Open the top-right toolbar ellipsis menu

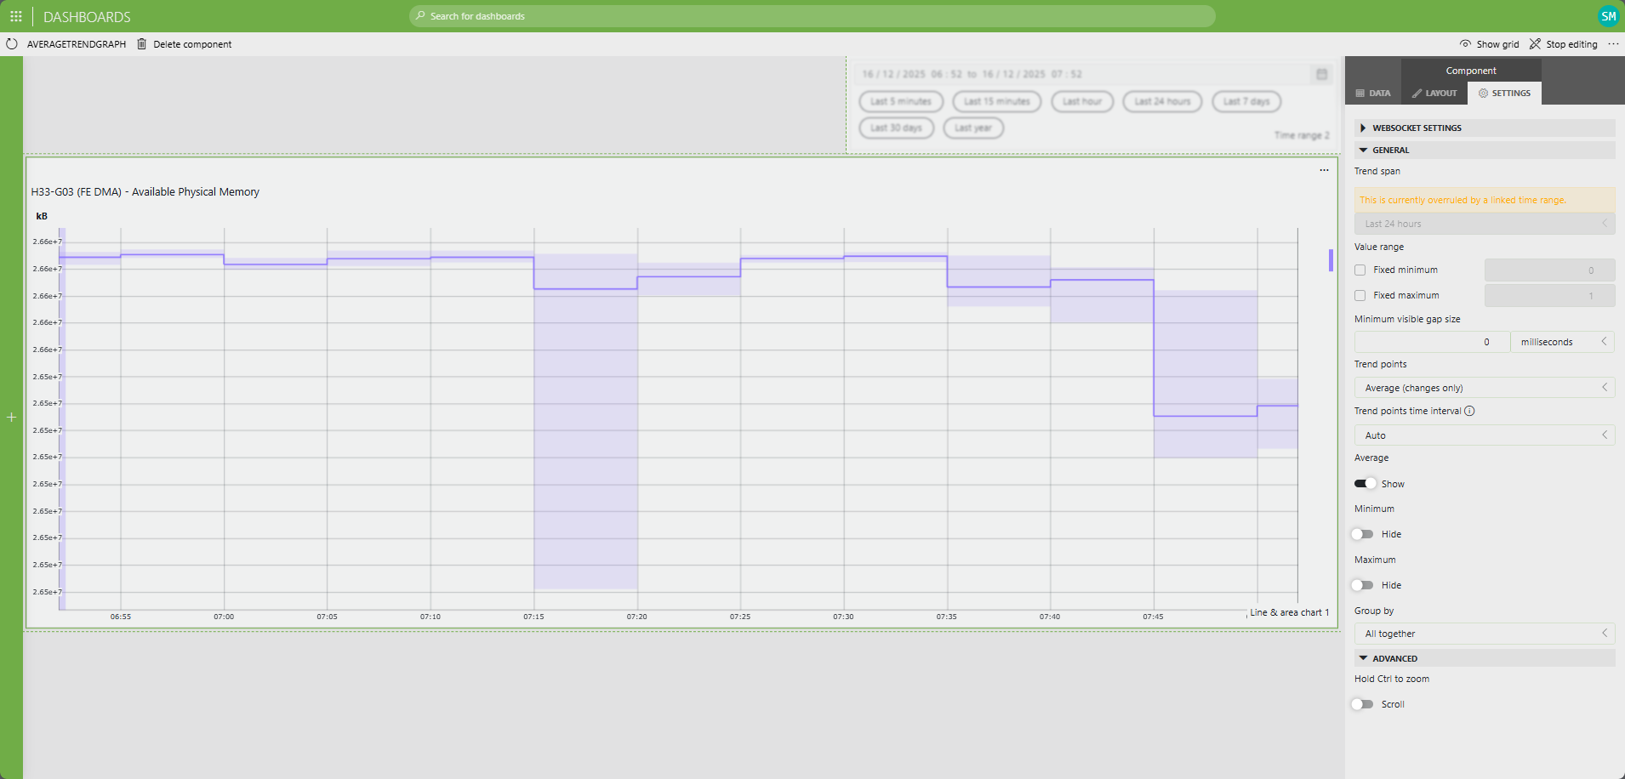point(1613,44)
